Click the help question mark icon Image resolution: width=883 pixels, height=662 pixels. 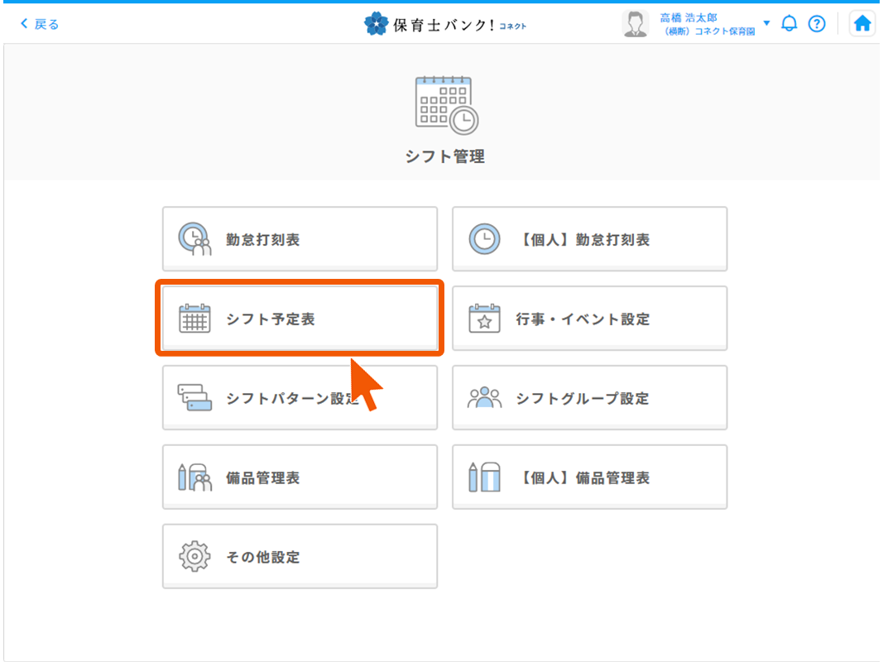pyautogui.click(x=817, y=23)
